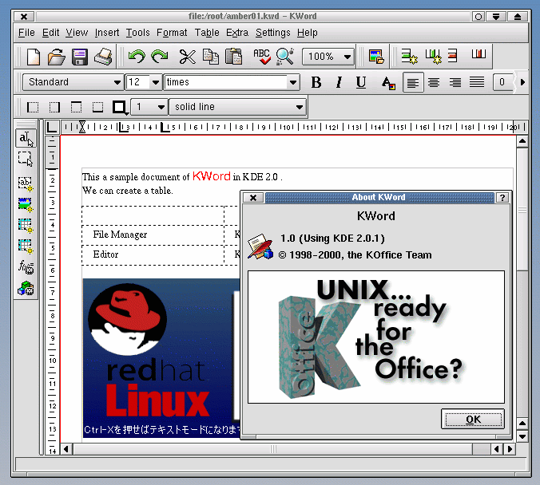Screen dimensions: 540x485
Task: Open the border width dropdown showing 1
Action: [x=150, y=107]
